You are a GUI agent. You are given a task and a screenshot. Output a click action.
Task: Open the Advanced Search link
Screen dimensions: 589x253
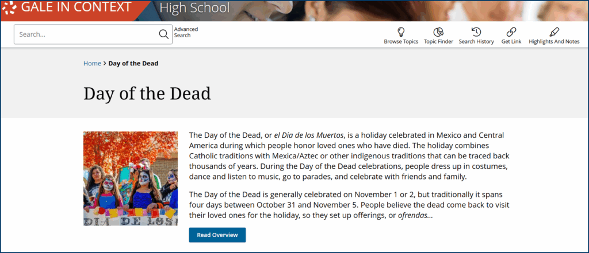[x=186, y=32]
